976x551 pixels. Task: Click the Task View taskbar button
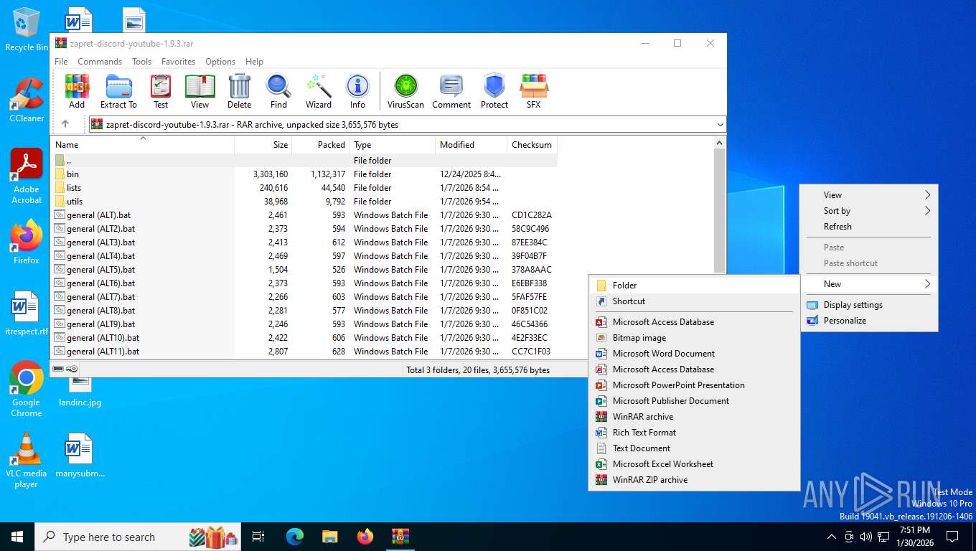pyautogui.click(x=258, y=537)
